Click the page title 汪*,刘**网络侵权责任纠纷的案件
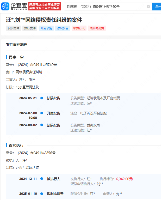 click(44, 20)
